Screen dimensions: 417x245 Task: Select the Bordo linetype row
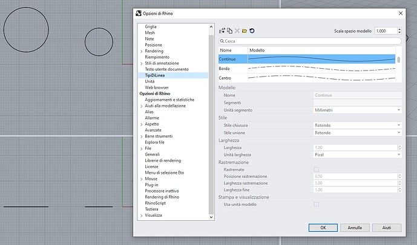pyautogui.click(x=307, y=68)
